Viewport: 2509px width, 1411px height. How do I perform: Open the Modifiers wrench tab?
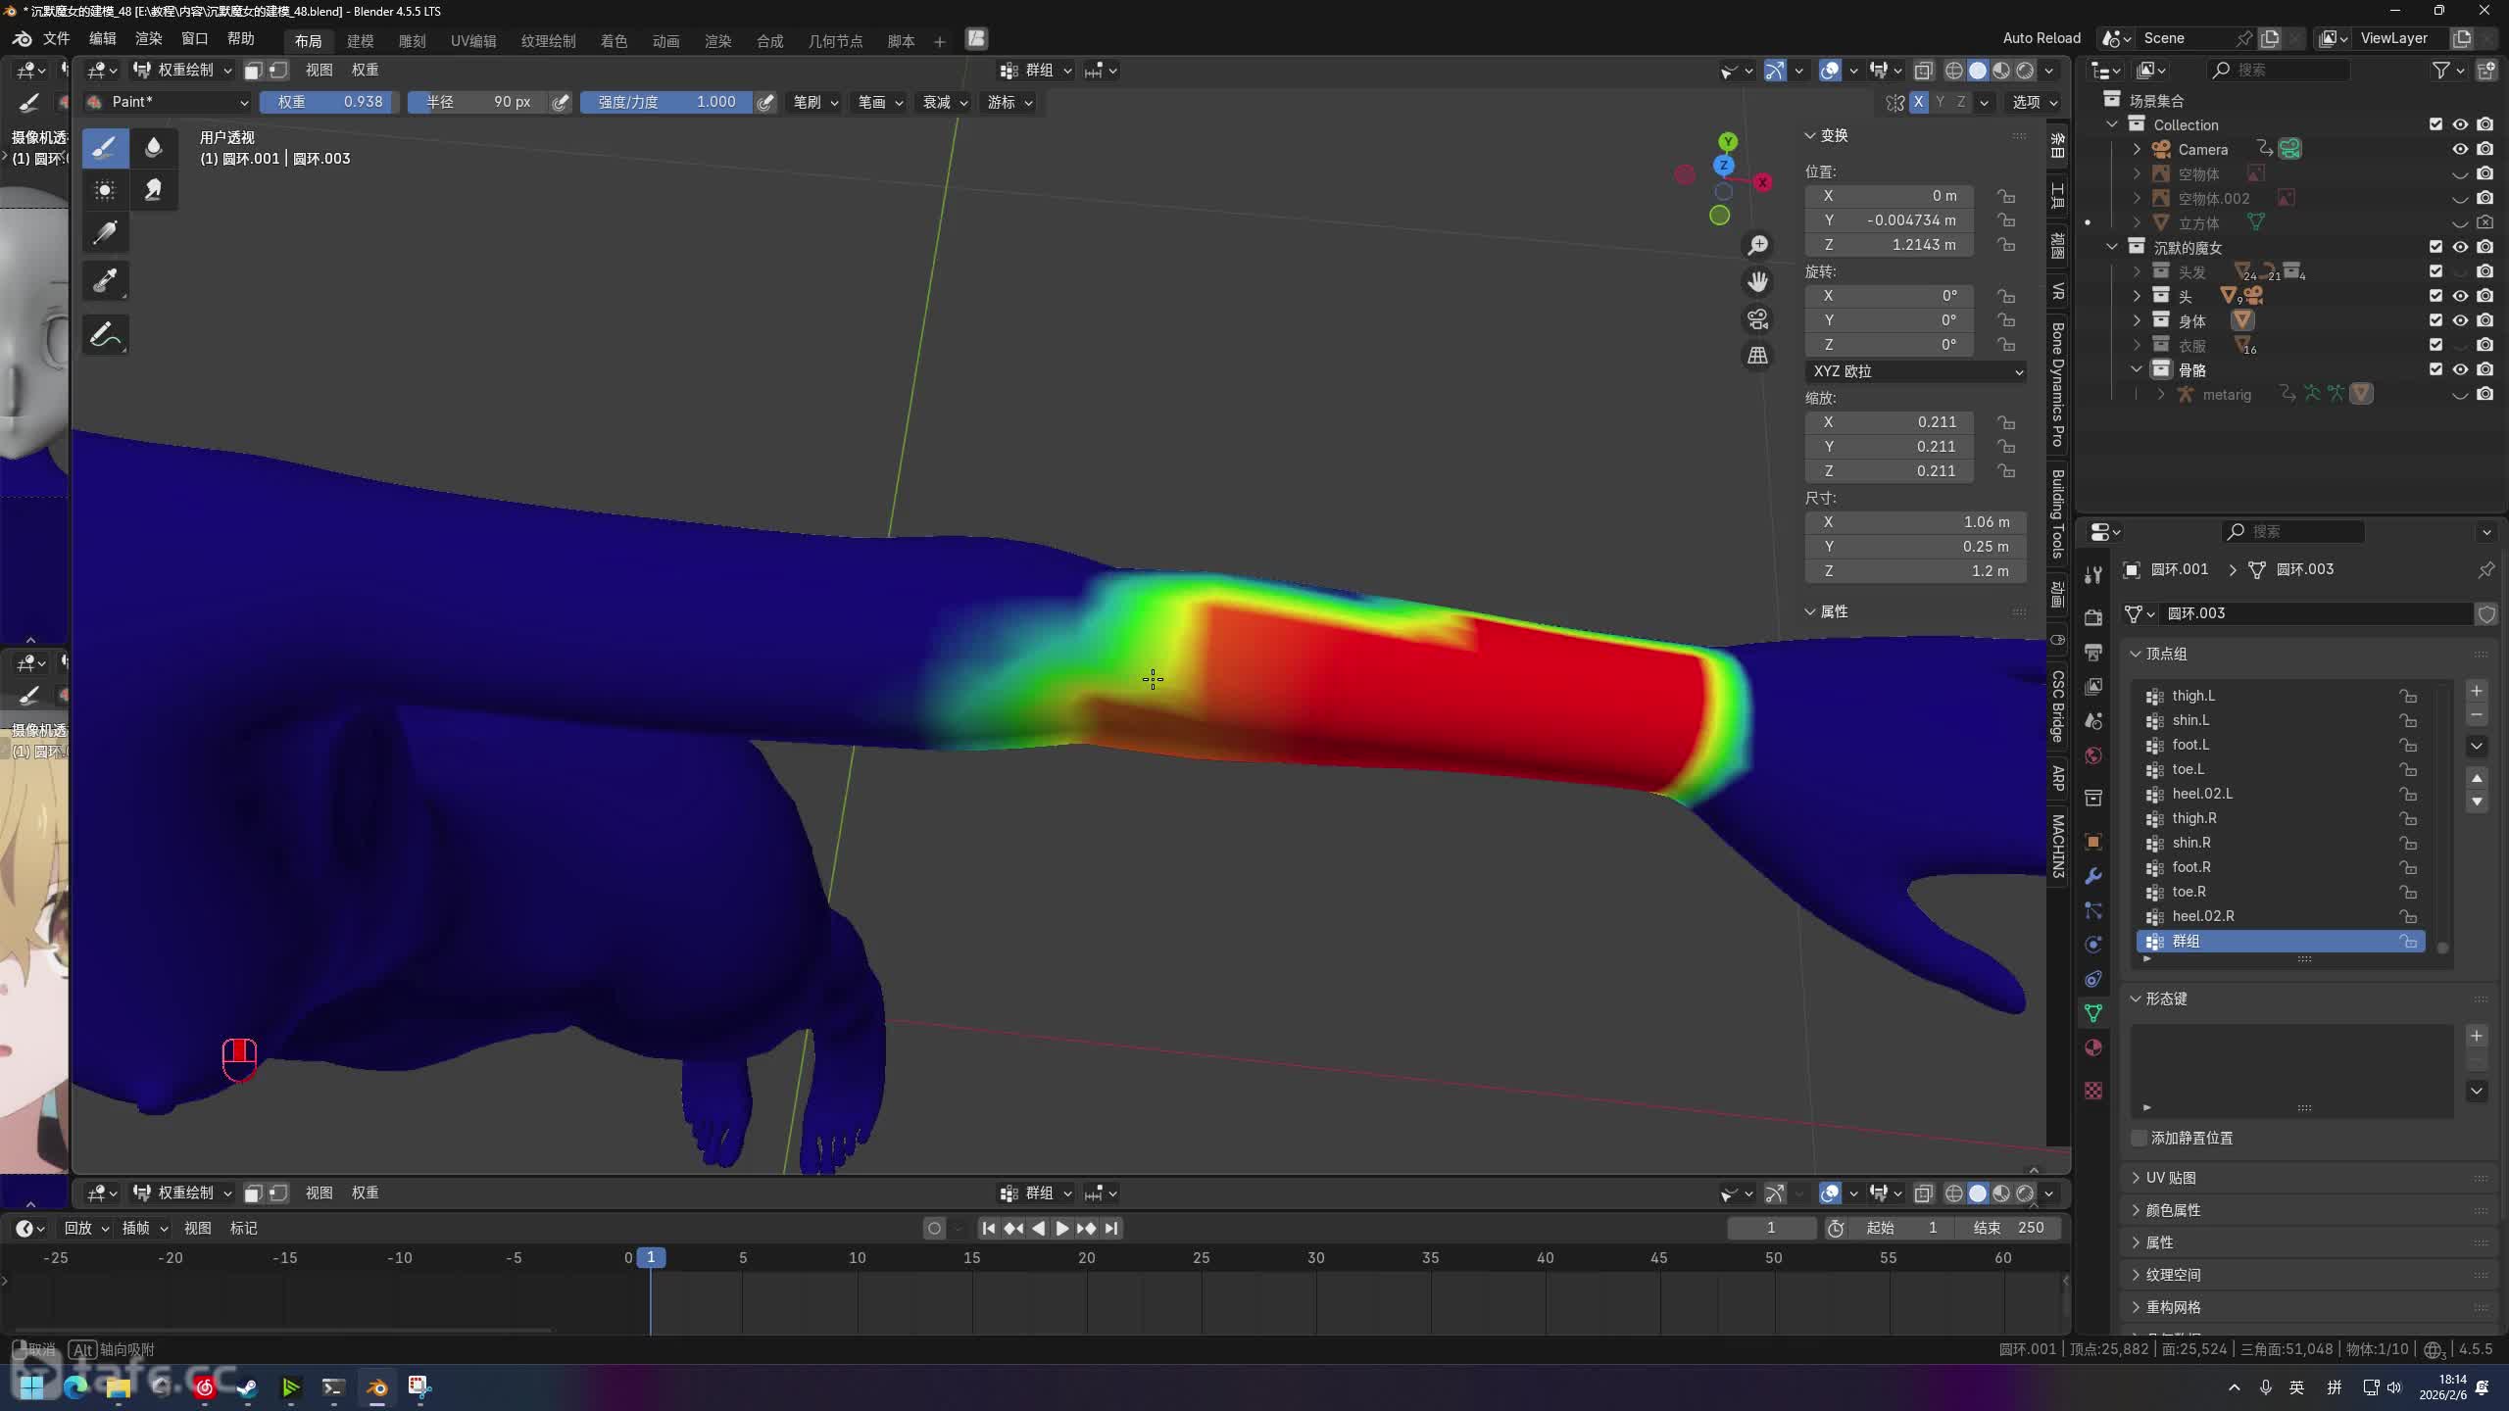pos(2093,876)
